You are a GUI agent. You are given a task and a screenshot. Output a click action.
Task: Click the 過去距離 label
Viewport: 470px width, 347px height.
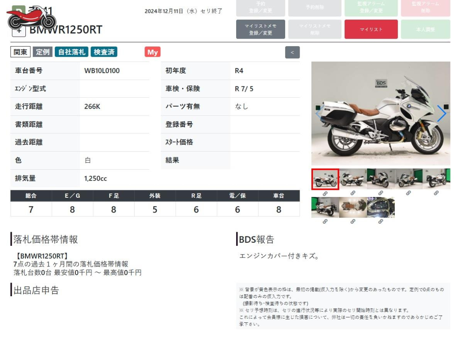29,142
